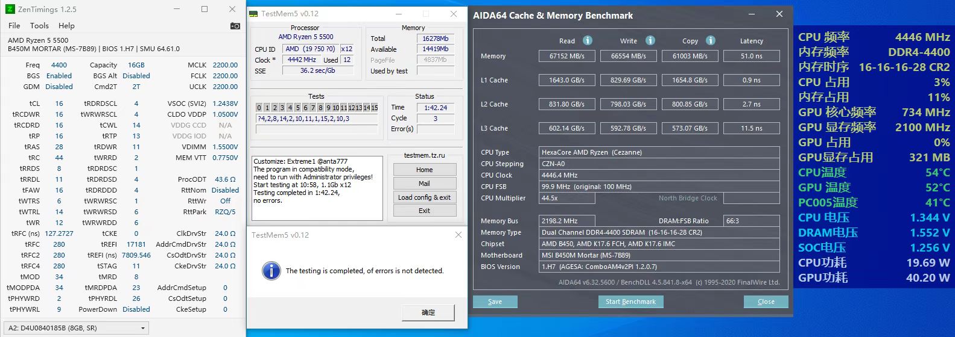955x337 pixels.
Task: Click CPU Clock field 4446.4 MHz
Action: [x=659, y=175]
